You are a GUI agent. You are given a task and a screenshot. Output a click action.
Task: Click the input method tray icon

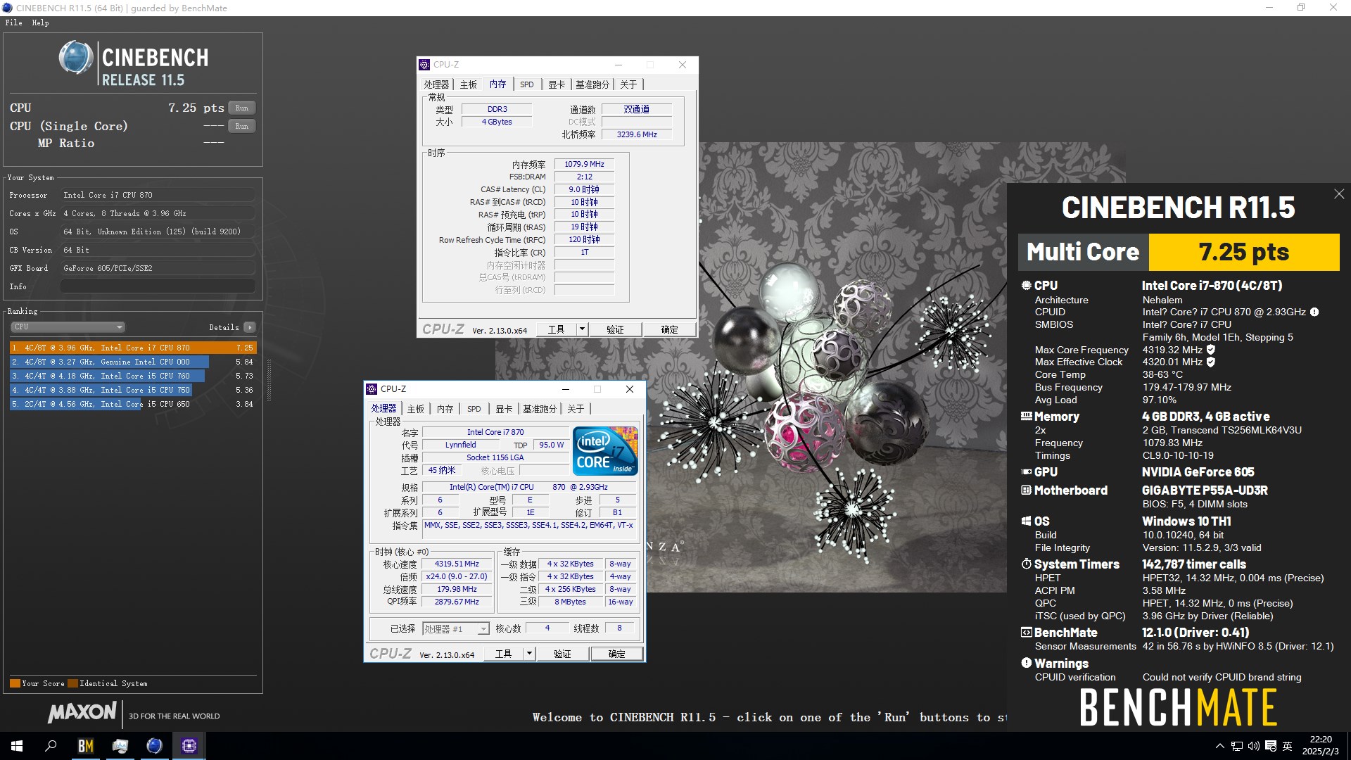pyautogui.click(x=1271, y=746)
